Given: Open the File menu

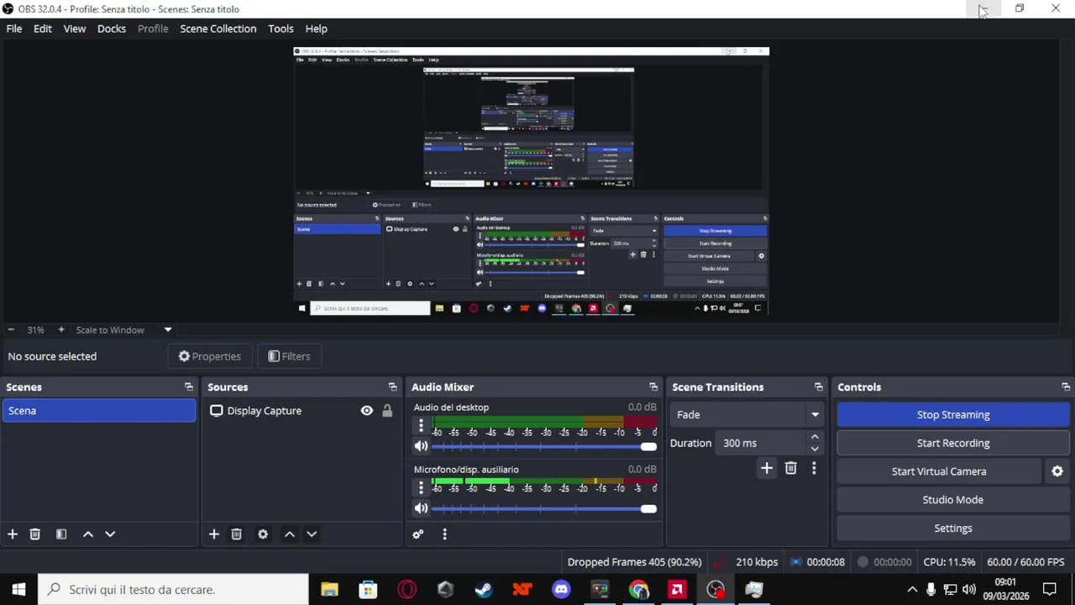Looking at the screenshot, I should pyautogui.click(x=14, y=29).
